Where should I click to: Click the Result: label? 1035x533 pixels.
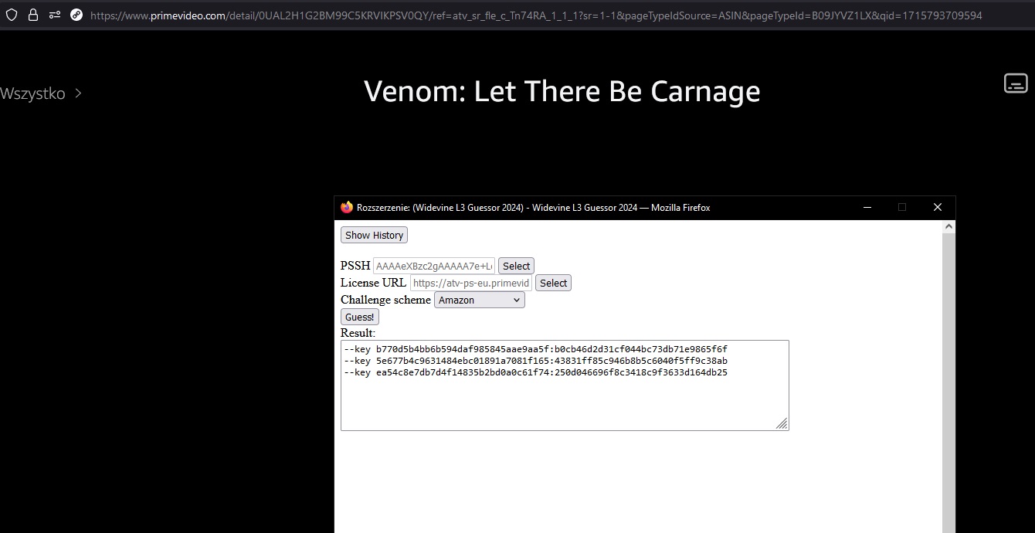tap(358, 333)
